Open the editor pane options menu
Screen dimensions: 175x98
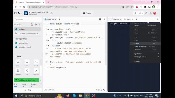(104, 19)
